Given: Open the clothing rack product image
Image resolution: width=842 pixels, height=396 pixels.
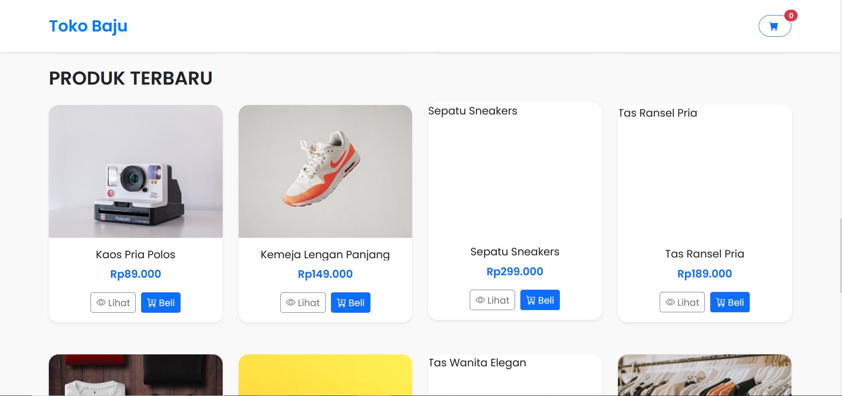Looking at the screenshot, I should 704,375.
